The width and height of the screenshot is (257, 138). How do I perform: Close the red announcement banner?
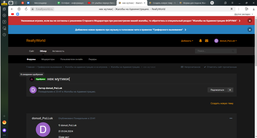[250, 21]
